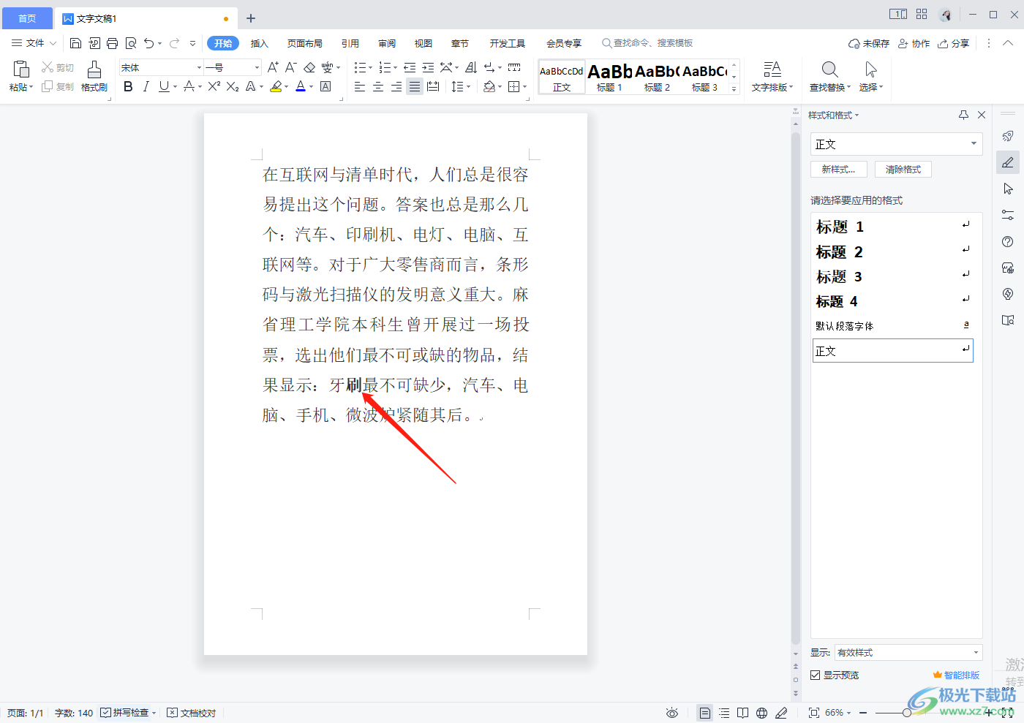
Task: Increase paragraph indent
Action: pos(428,67)
